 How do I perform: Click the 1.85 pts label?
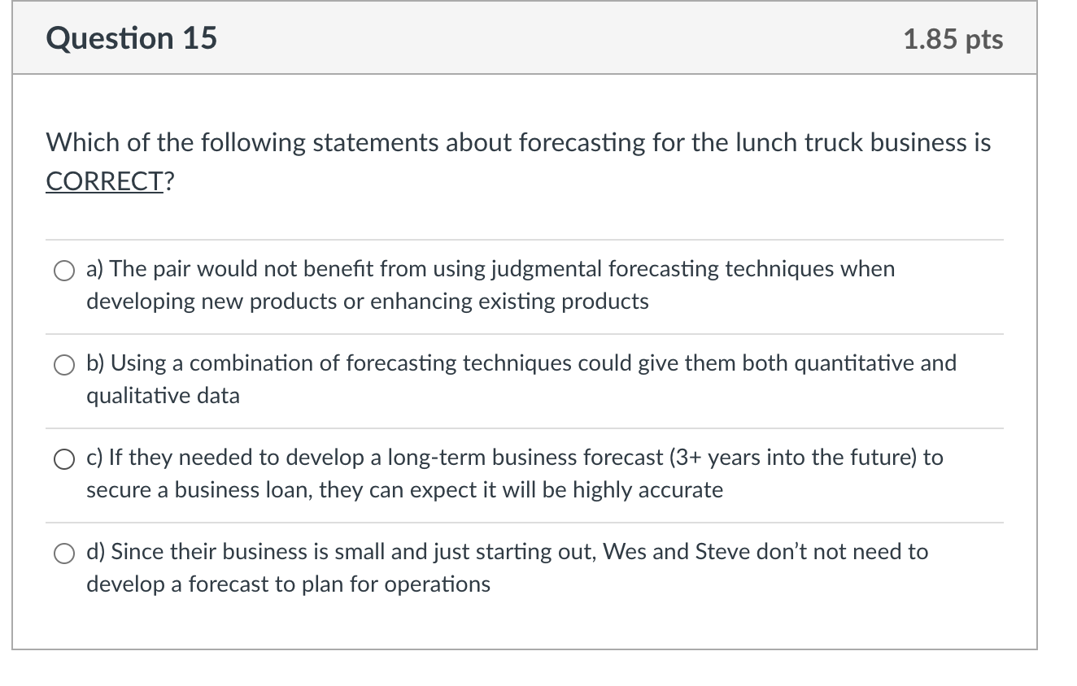953,37
